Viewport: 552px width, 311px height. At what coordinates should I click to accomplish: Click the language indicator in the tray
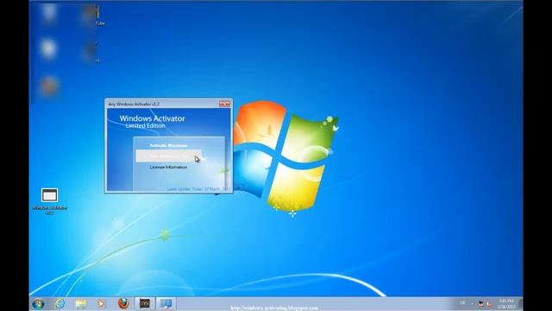click(x=462, y=302)
